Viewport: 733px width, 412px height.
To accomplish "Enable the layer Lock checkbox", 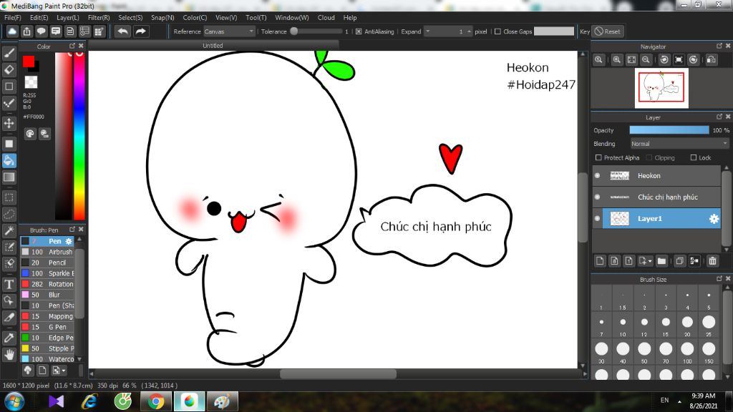I will coord(693,158).
